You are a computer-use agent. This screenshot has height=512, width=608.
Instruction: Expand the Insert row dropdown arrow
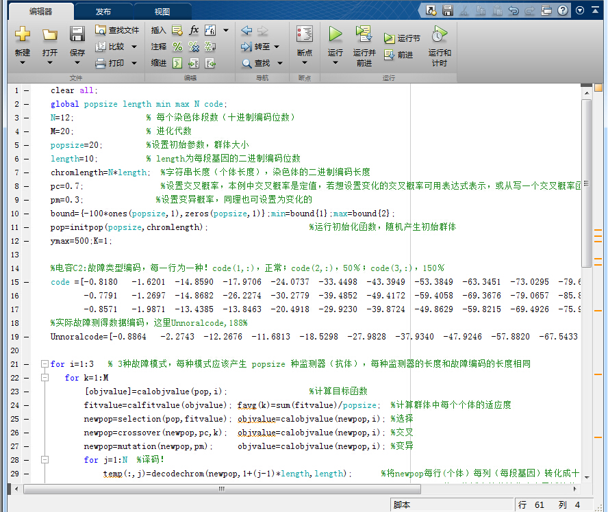pos(226,30)
